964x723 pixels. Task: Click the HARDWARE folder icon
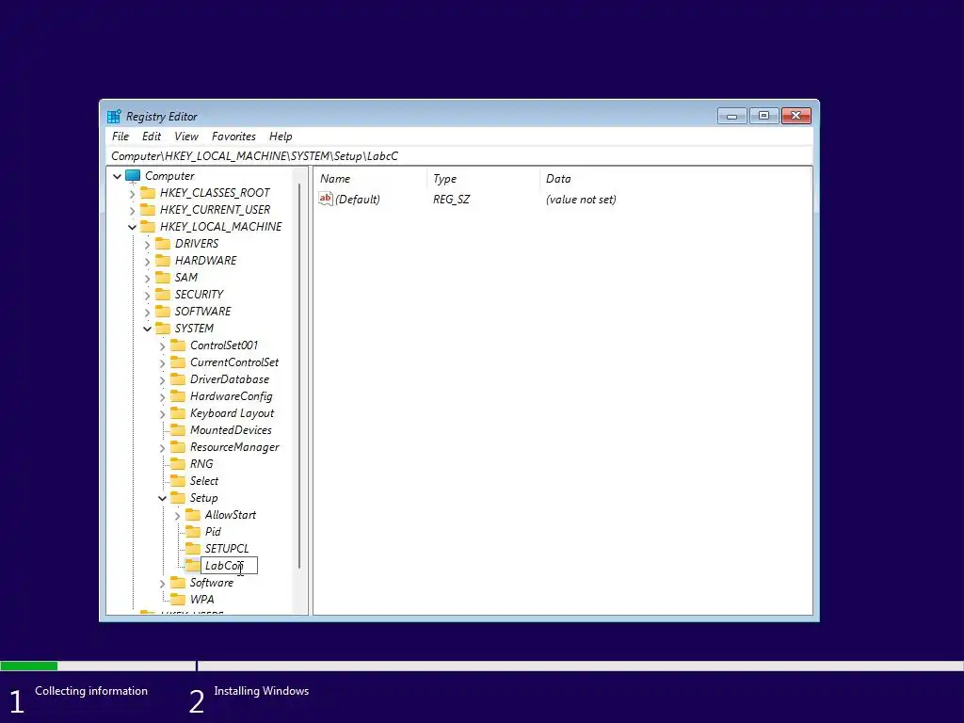(163, 261)
